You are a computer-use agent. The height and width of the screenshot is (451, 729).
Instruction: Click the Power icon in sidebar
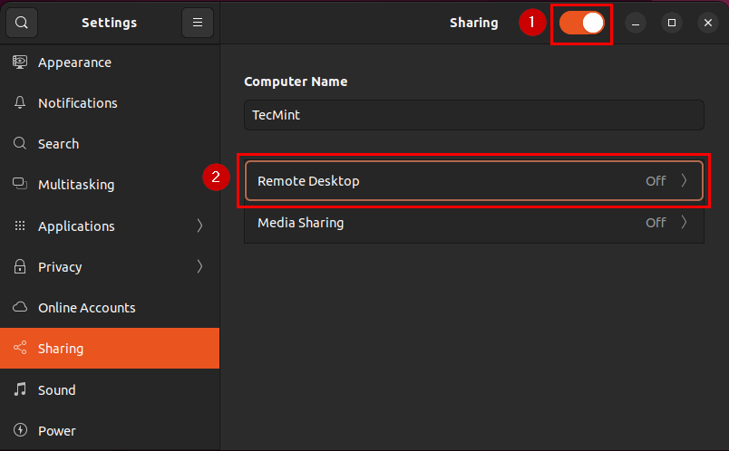point(20,431)
